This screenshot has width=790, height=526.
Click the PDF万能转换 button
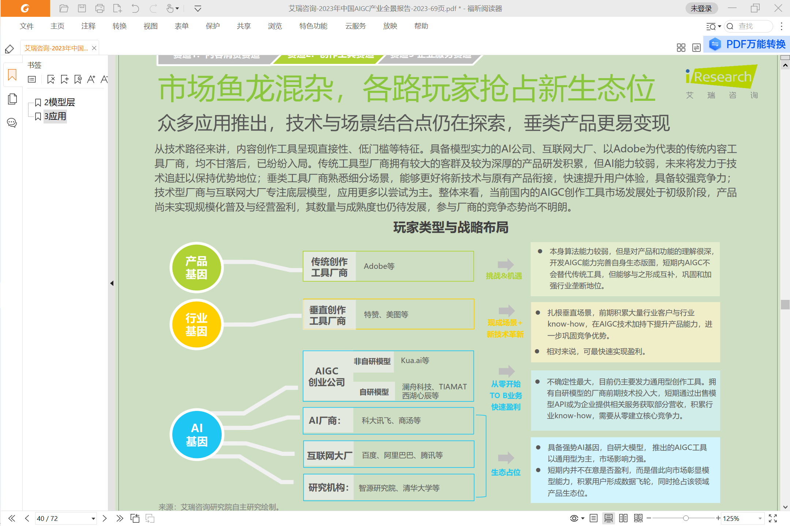(747, 44)
